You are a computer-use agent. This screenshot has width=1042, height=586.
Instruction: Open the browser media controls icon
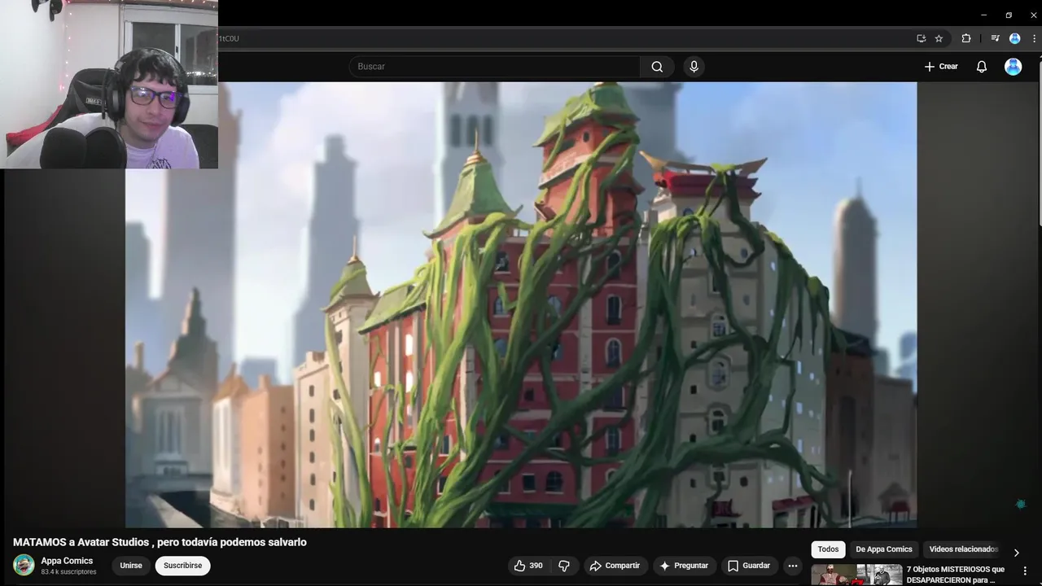point(995,38)
